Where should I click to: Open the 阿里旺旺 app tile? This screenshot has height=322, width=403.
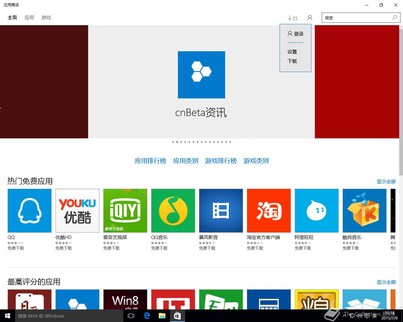(x=317, y=211)
